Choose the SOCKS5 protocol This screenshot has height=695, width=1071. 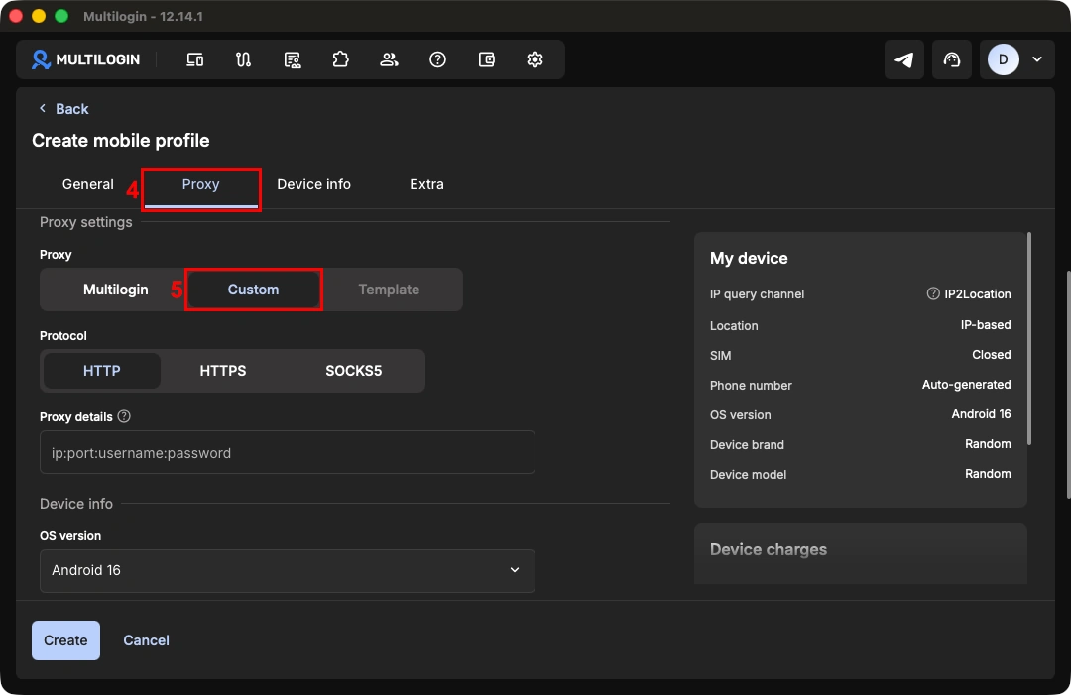pyautogui.click(x=353, y=371)
